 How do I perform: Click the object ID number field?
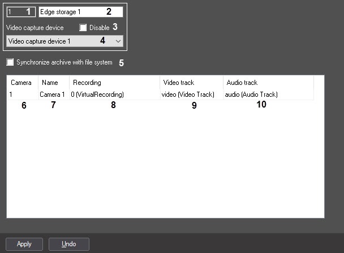pos(16,11)
